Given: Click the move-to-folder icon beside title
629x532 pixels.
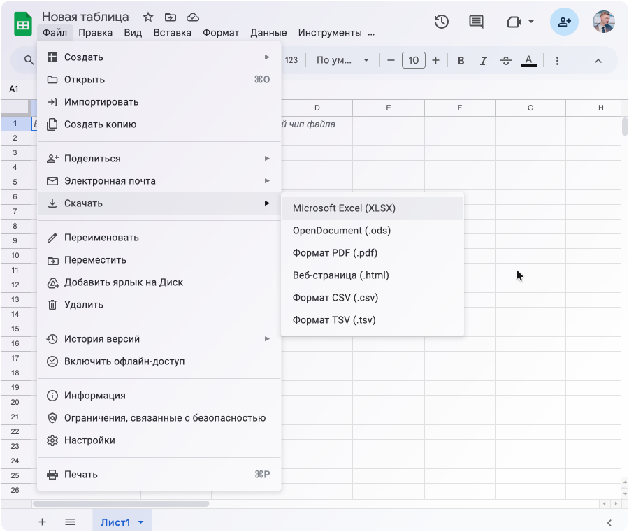Looking at the screenshot, I should 171,17.
